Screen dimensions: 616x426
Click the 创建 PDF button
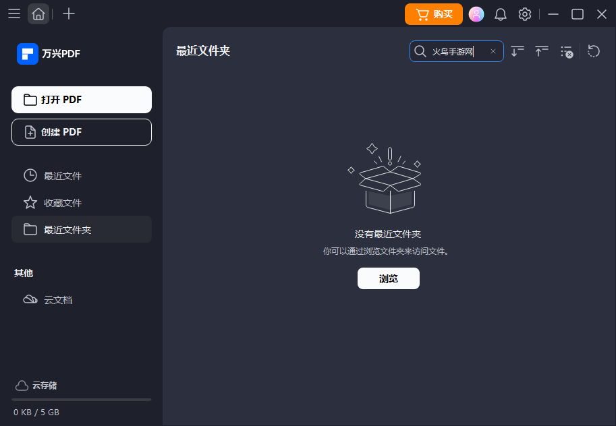(82, 132)
